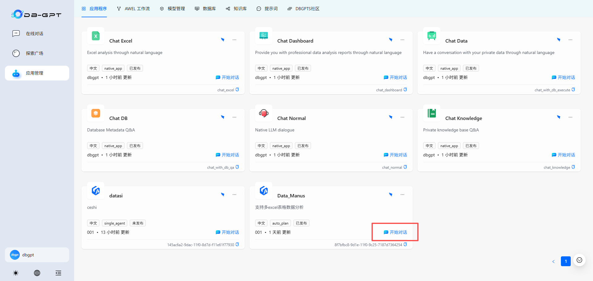Copy the chat_excel app code
Image resolution: width=593 pixels, height=281 pixels.
point(237,90)
